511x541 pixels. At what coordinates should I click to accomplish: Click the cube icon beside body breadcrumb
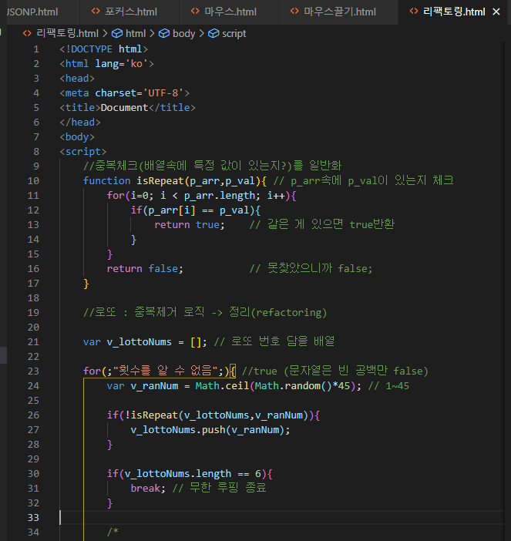point(164,34)
